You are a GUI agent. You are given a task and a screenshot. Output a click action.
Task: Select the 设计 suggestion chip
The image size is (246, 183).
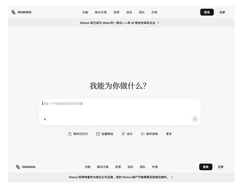127,134
